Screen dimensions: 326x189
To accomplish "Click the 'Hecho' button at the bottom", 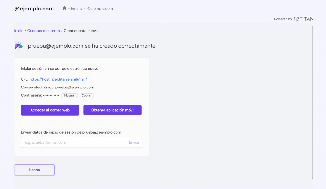I will 34,170.
